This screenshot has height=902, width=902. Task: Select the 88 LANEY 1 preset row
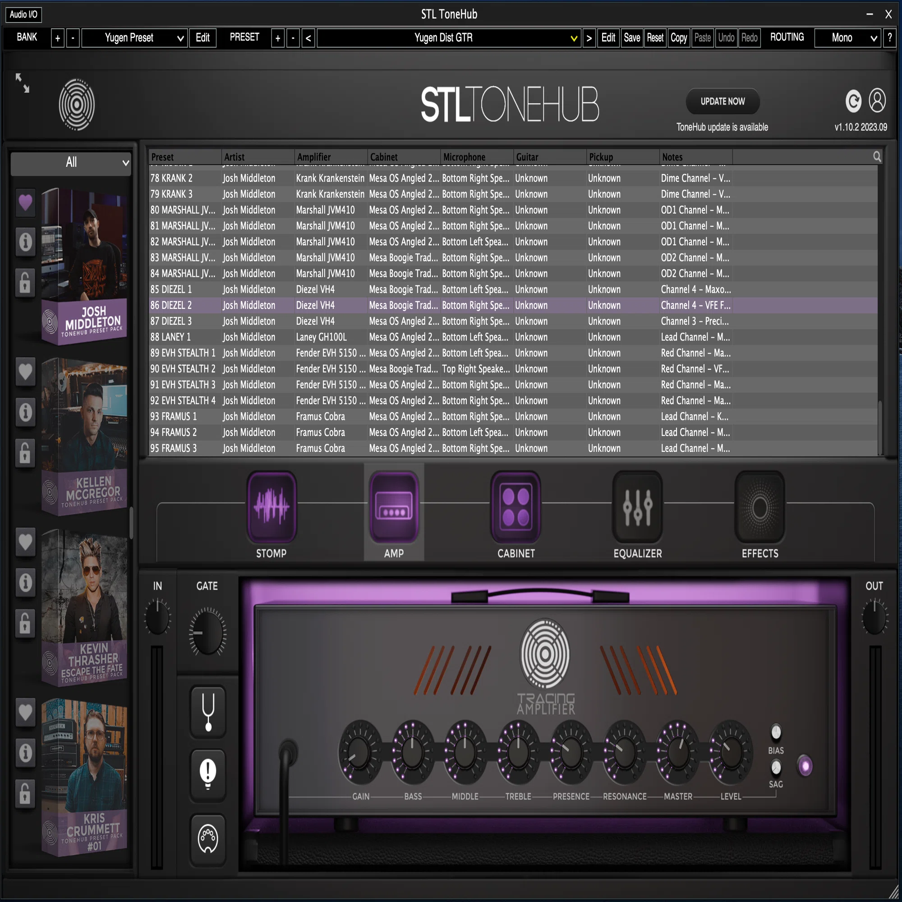point(513,337)
